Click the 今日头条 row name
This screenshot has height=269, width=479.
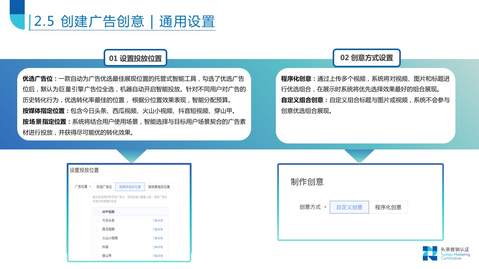[108, 220]
